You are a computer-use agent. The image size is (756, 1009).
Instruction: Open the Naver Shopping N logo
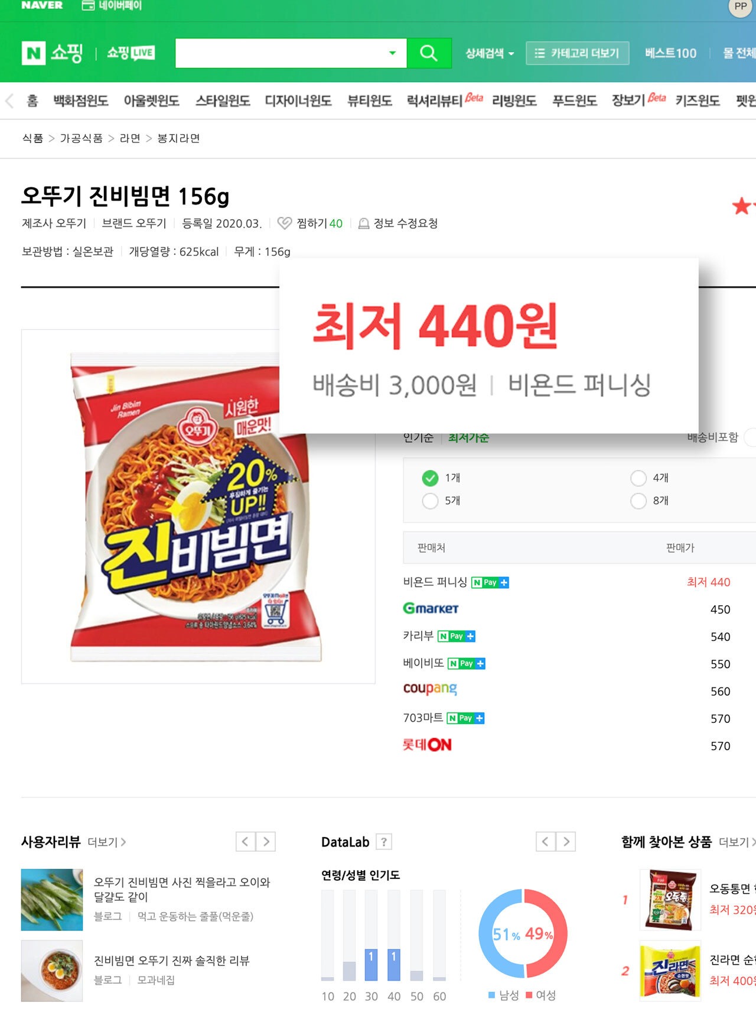(x=33, y=53)
